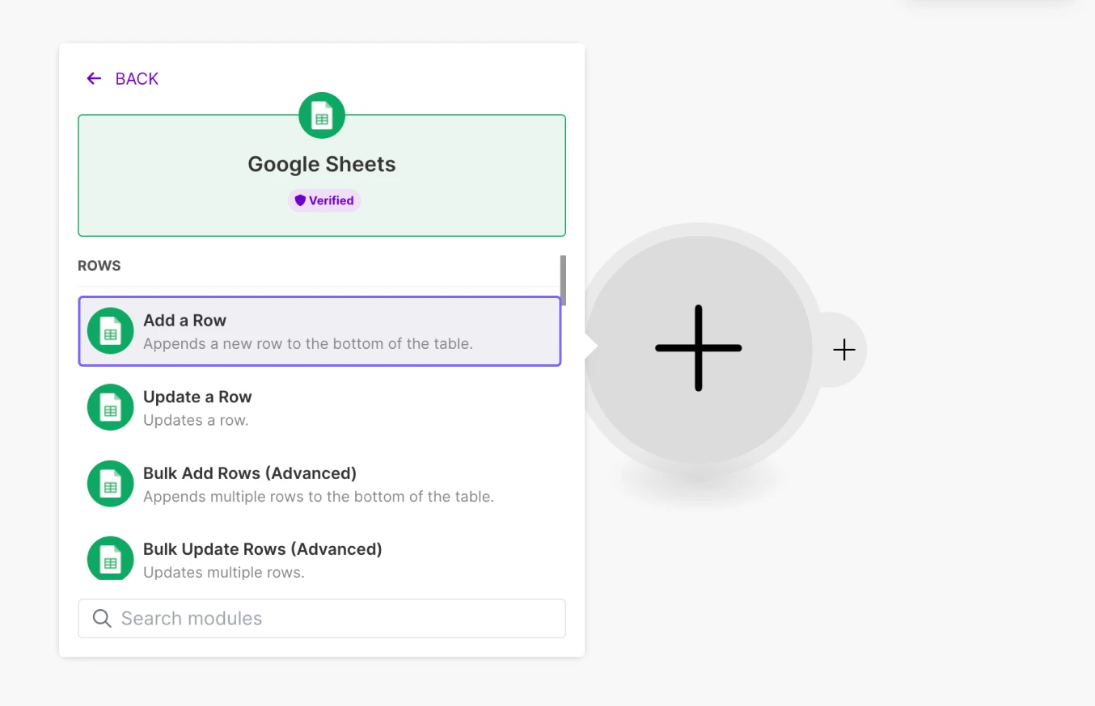Viewport: 1095px width, 706px height.
Task: Click the large plus node on canvas
Action: click(x=698, y=348)
